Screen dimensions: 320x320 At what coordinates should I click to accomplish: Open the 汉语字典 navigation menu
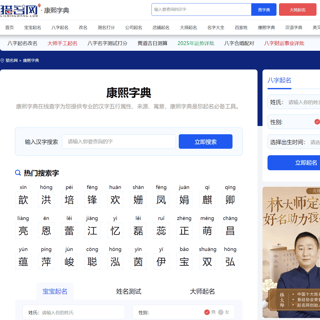[293, 27]
